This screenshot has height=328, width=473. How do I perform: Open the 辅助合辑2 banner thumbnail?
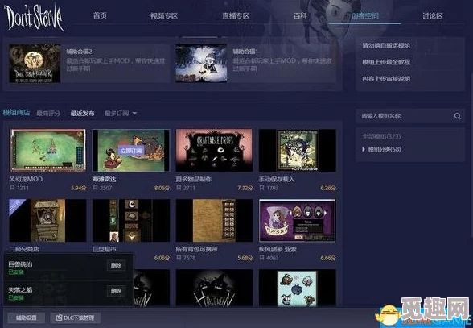[35, 63]
